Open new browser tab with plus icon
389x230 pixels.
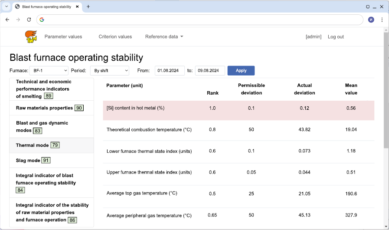(88, 7)
